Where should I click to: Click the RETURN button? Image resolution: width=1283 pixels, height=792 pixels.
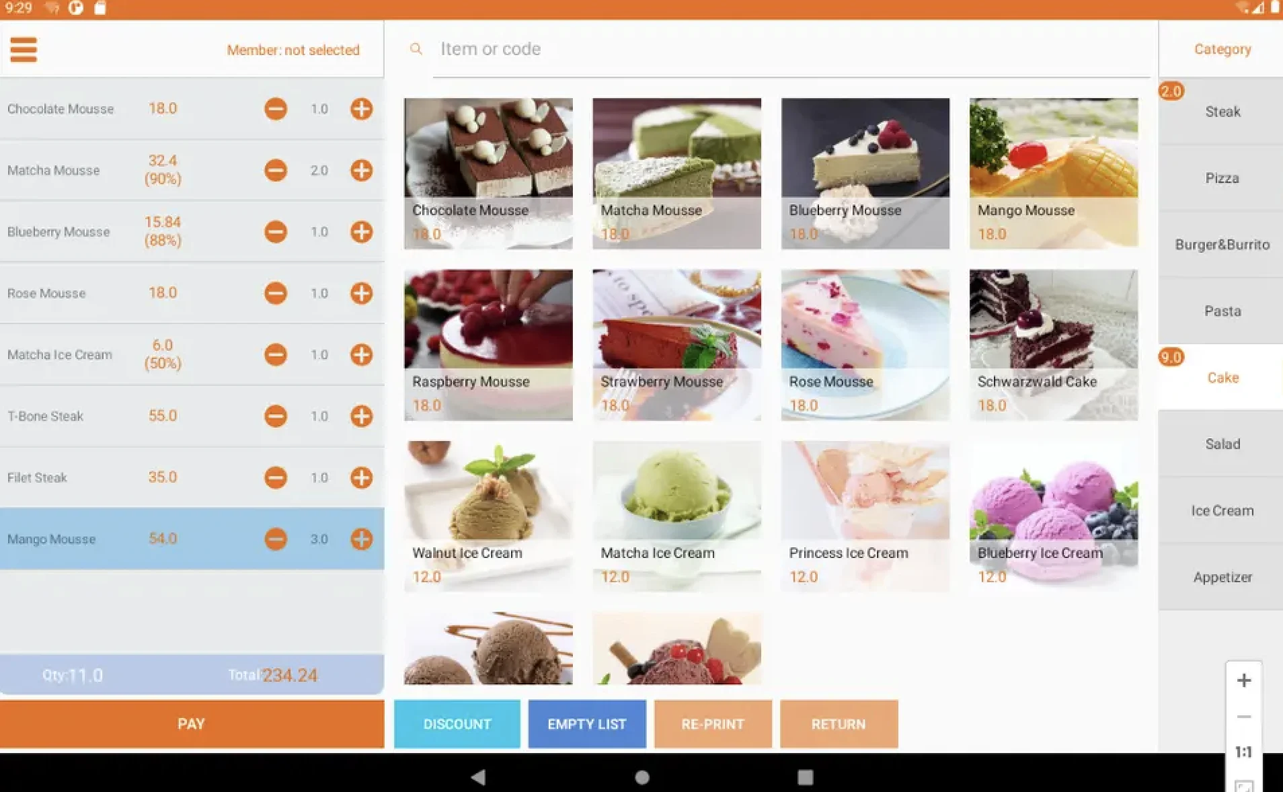(x=839, y=724)
